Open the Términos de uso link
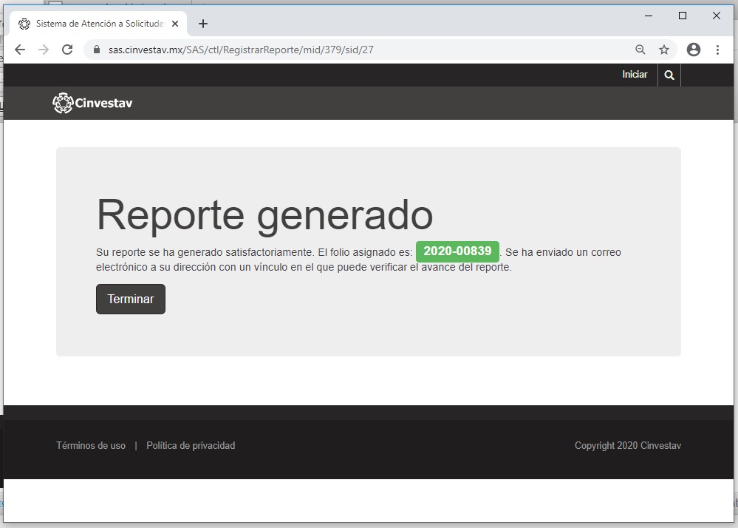The width and height of the screenshot is (738, 528). pos(91,445)
